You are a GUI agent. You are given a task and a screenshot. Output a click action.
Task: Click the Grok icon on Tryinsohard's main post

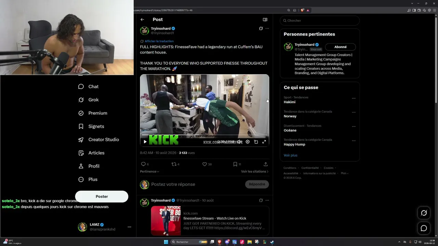tap(261, 28)
